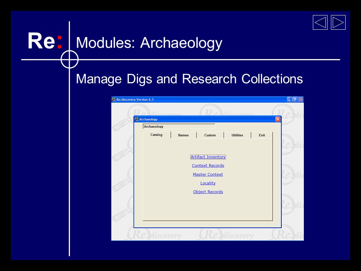Go to the Utilities tab
The height and width of the screenshot is (271, 361).
coord(237,135)
